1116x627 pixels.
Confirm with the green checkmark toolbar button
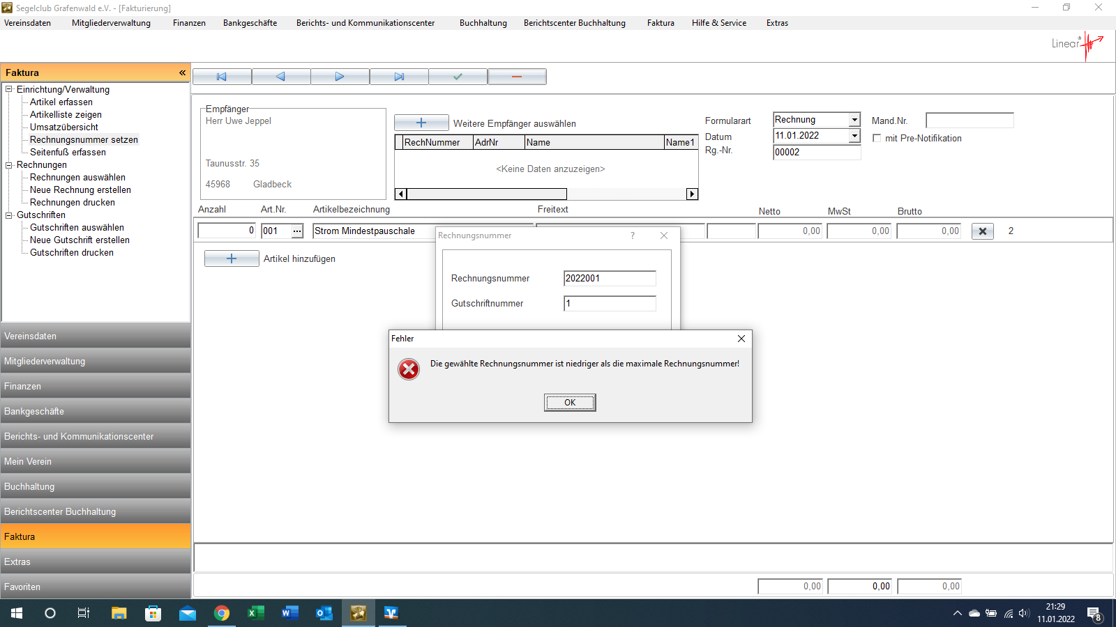coord(458,77)
